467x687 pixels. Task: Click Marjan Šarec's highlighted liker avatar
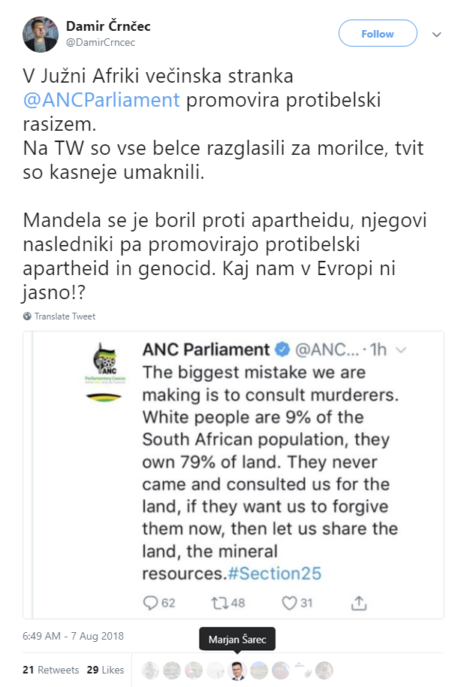click(237, 670)
